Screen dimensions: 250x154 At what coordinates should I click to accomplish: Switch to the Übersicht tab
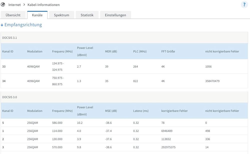[13, 15]
